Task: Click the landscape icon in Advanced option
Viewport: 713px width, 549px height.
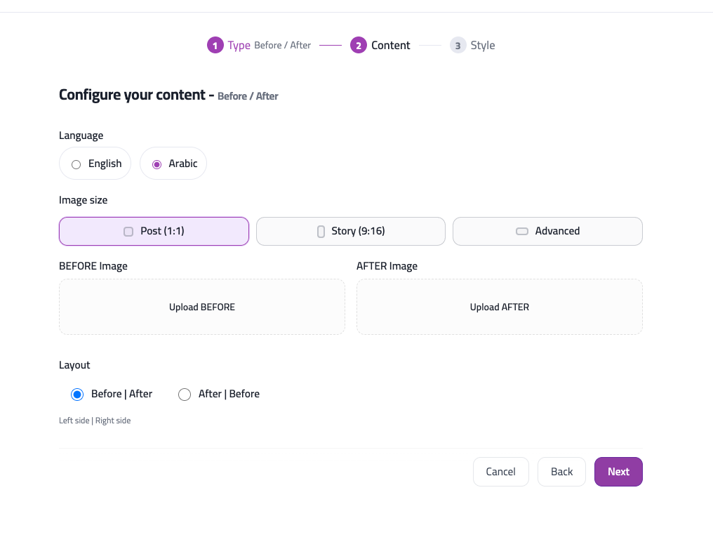Action: point(522,230)
